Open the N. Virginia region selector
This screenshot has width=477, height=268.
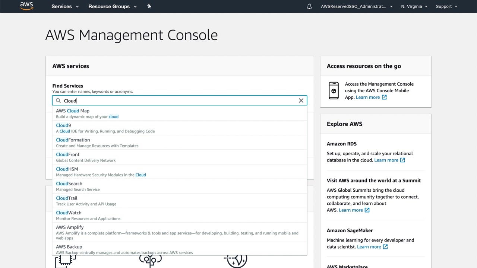coord(414,6)
